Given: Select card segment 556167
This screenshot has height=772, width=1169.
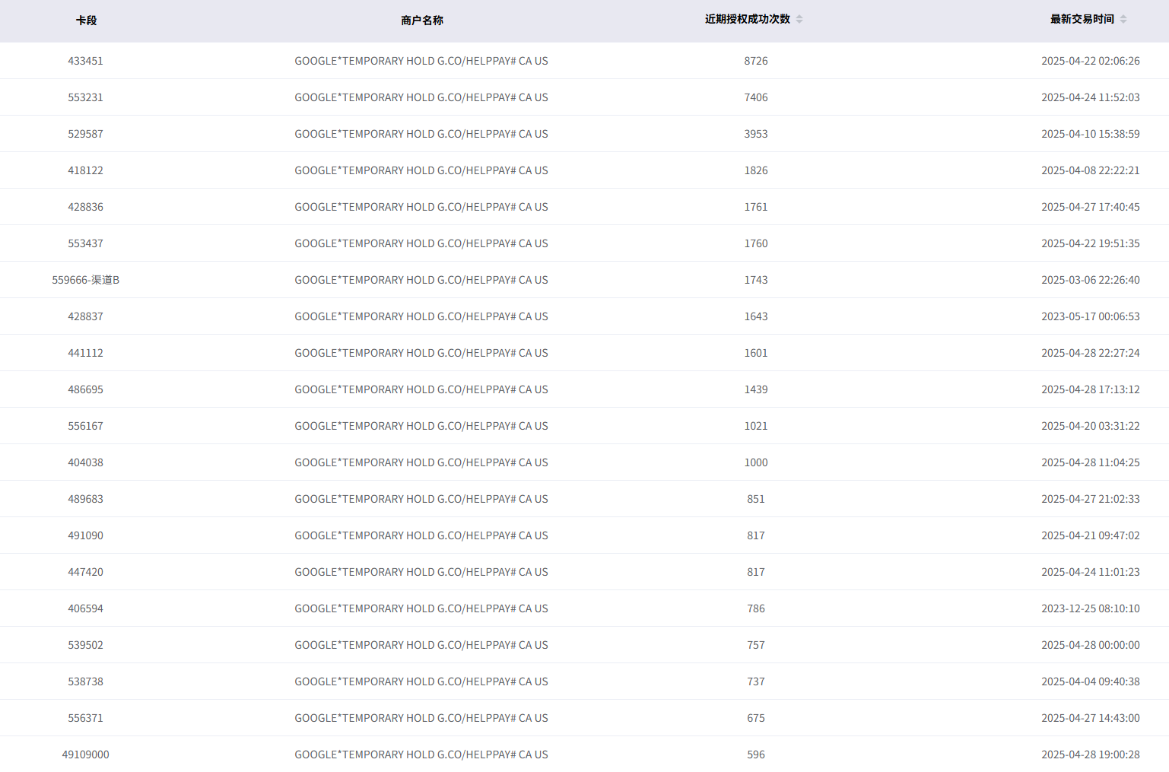Looking at the screenshot, I should pos(85,426).
